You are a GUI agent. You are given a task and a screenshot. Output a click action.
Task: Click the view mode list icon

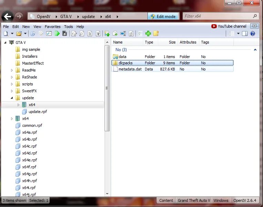[232, 34]
